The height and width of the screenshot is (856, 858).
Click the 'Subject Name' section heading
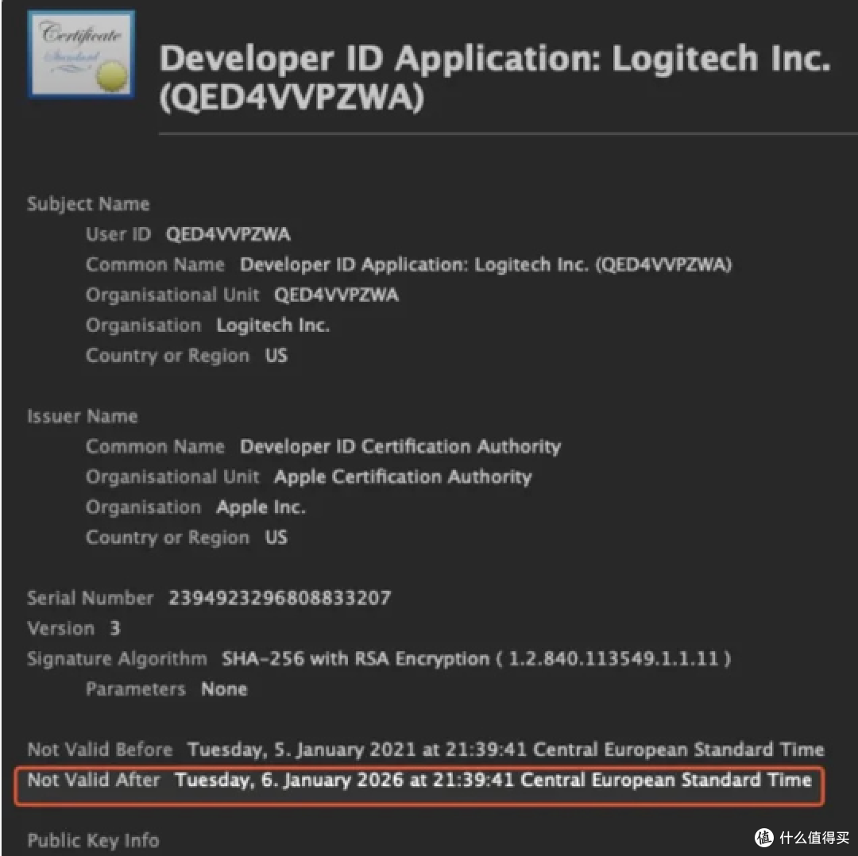pos(88,204)
